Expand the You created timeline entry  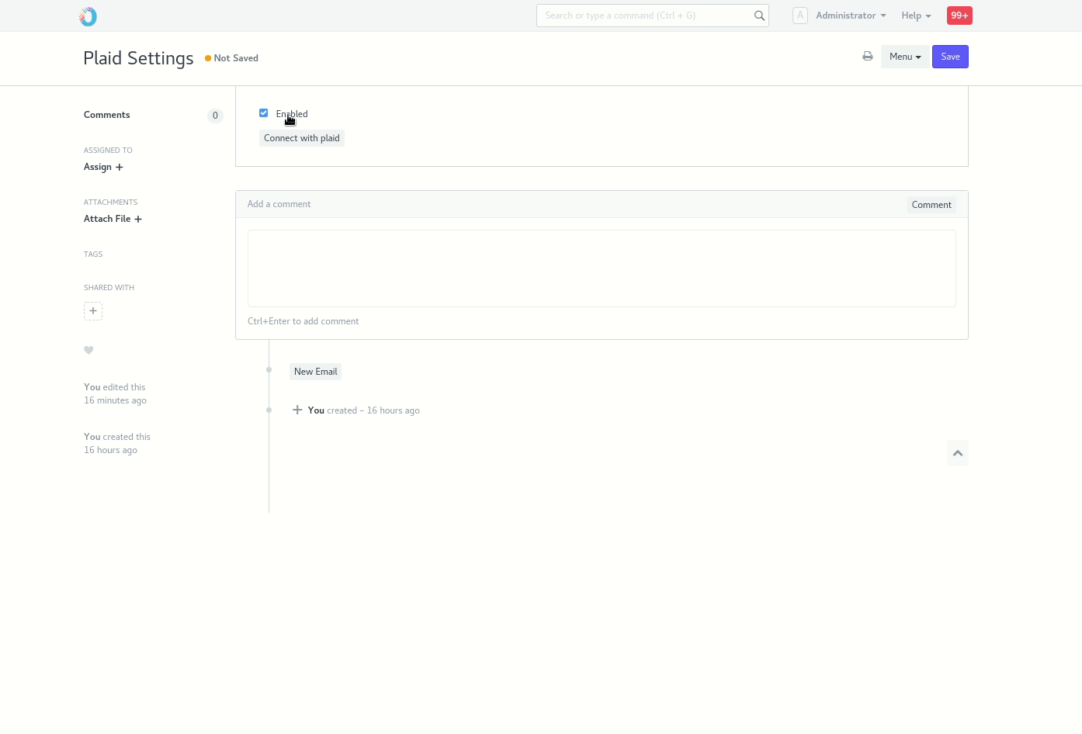pyautogui.click(x=297, y=410)
